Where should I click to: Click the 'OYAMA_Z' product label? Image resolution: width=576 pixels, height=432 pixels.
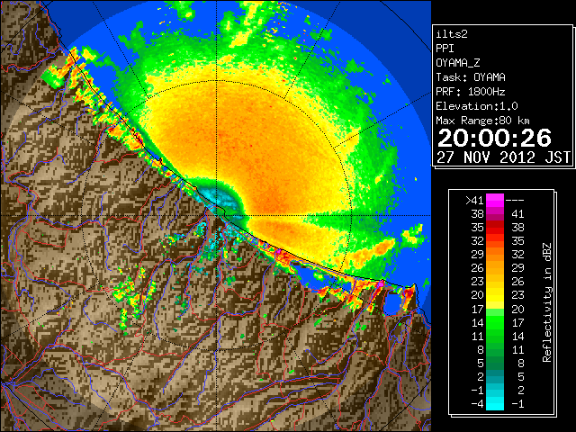pyautogui.click(x=458, y=63)
